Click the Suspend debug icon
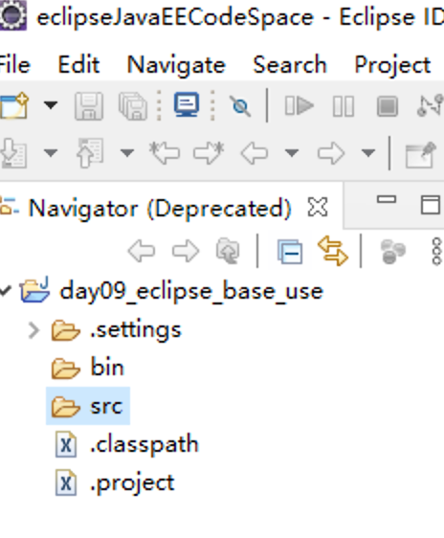 tap(344, 106)
